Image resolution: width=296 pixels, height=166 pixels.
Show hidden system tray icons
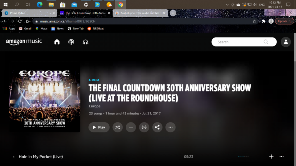coord(227,5)
